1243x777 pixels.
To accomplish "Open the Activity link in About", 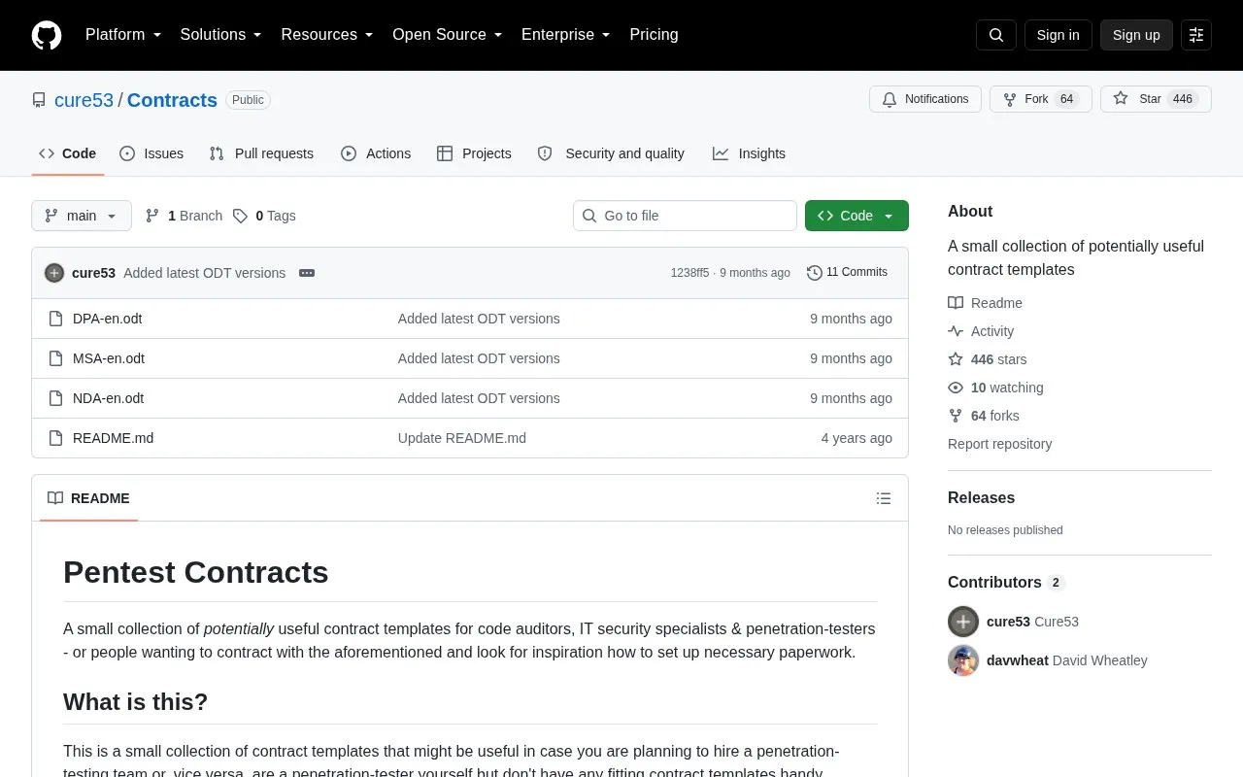I will pyautogui.click(x=981, y=331).
